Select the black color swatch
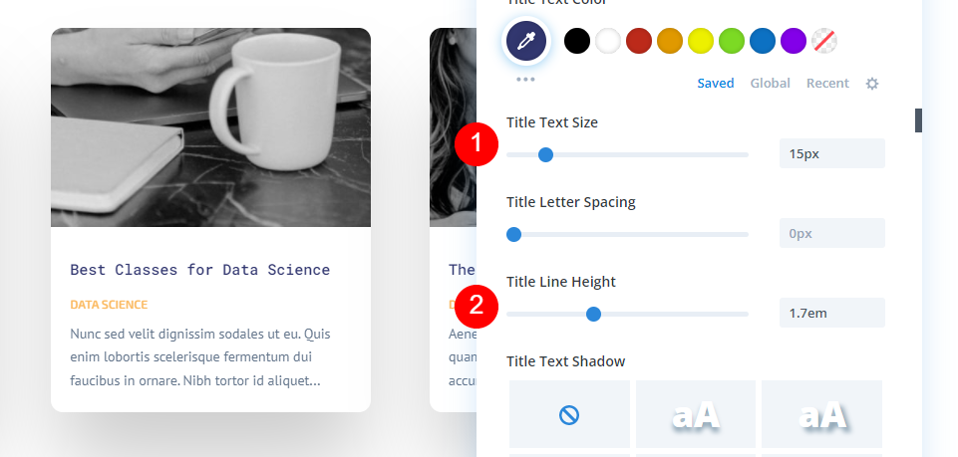958x457 pixels. [x=577, y=41]
